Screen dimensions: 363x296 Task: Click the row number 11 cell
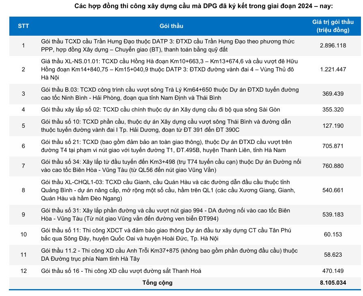click(x=23, y=255)
